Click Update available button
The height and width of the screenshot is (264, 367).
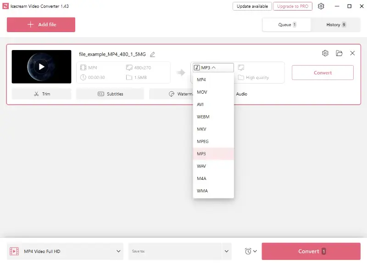[252, 6]
